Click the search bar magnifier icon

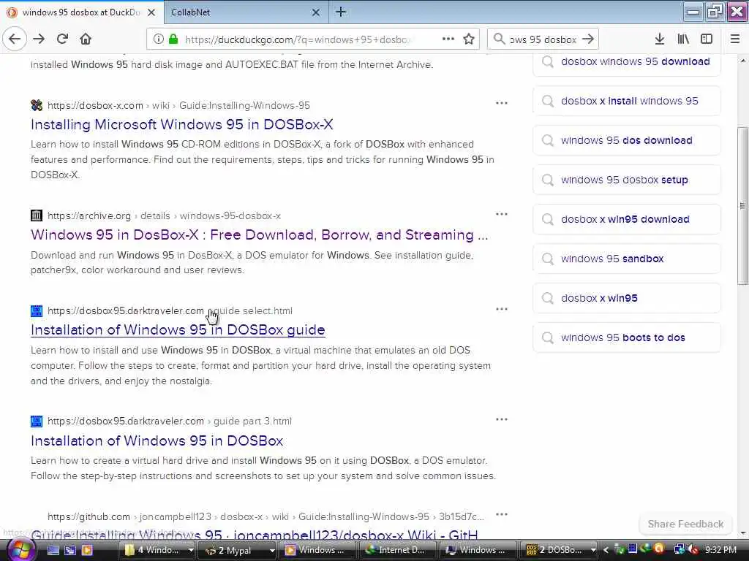click(499, 39)
